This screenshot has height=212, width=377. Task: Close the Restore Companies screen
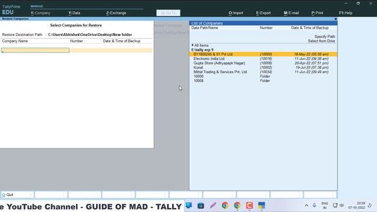(335, 19)
